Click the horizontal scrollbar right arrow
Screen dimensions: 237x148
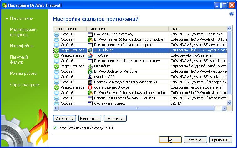pyautogui.click(x=224, y=108)
